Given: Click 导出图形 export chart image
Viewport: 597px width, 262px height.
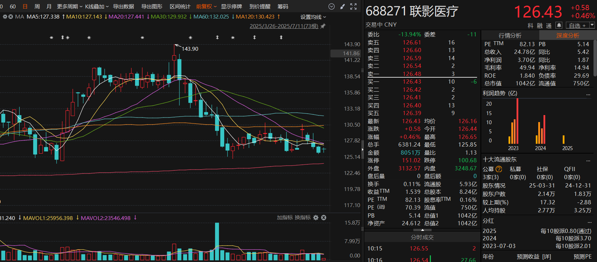Looking at the screenshot, I should 152,7.
